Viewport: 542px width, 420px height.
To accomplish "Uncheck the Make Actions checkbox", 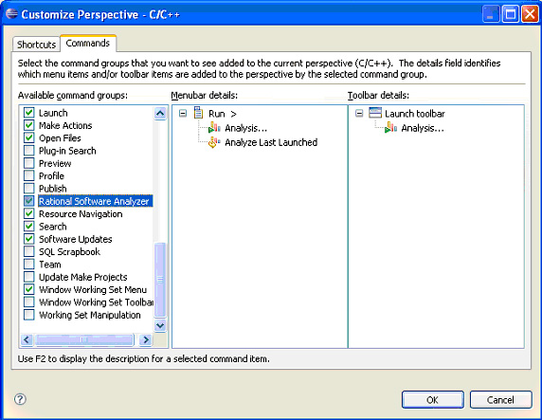I will click(x=29, y=125).
